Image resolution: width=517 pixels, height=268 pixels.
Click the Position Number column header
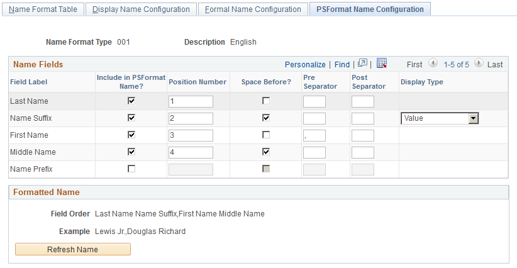pos(197,82)
